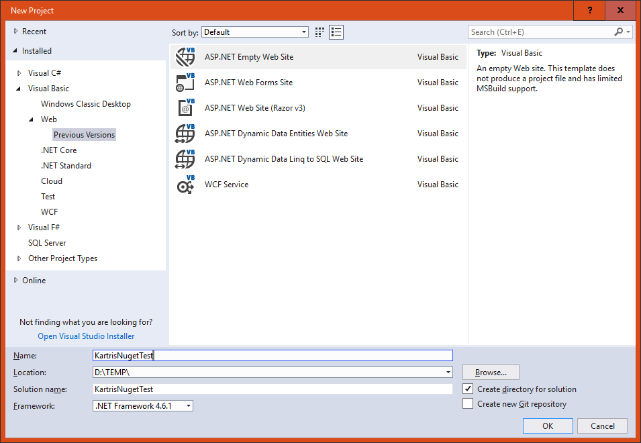The image size is (641, 443).
Task: Enable Create new Git repository checkbox
Action: pos(468,404)
